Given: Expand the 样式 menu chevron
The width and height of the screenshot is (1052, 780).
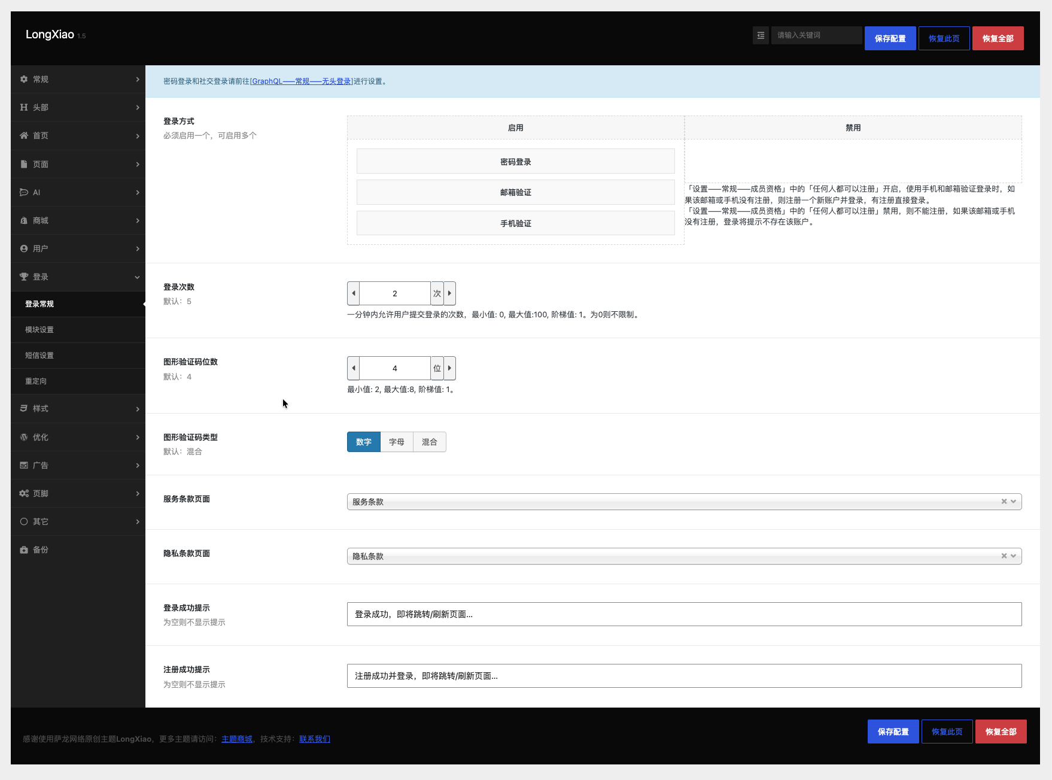Looking at the screenshot, I should coord(138,409).
